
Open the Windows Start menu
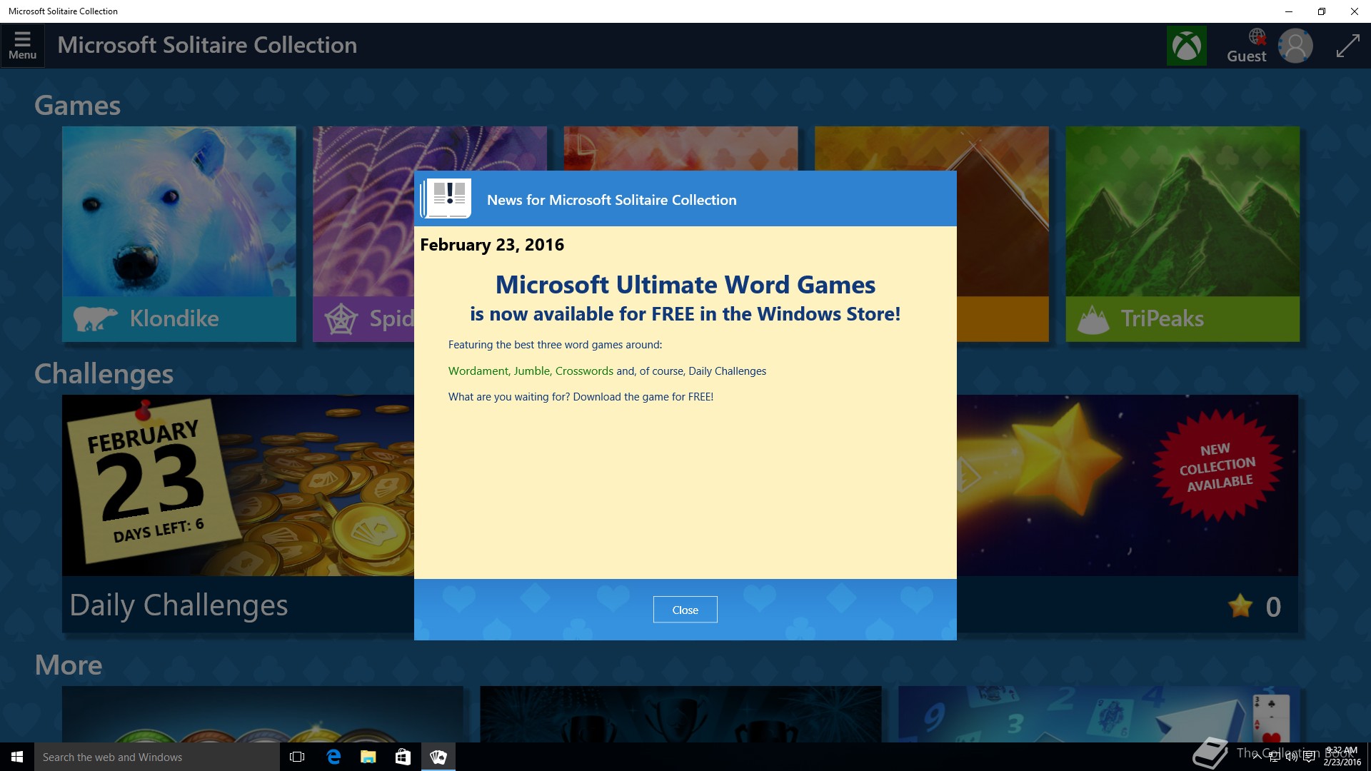[x=17, y=757]
